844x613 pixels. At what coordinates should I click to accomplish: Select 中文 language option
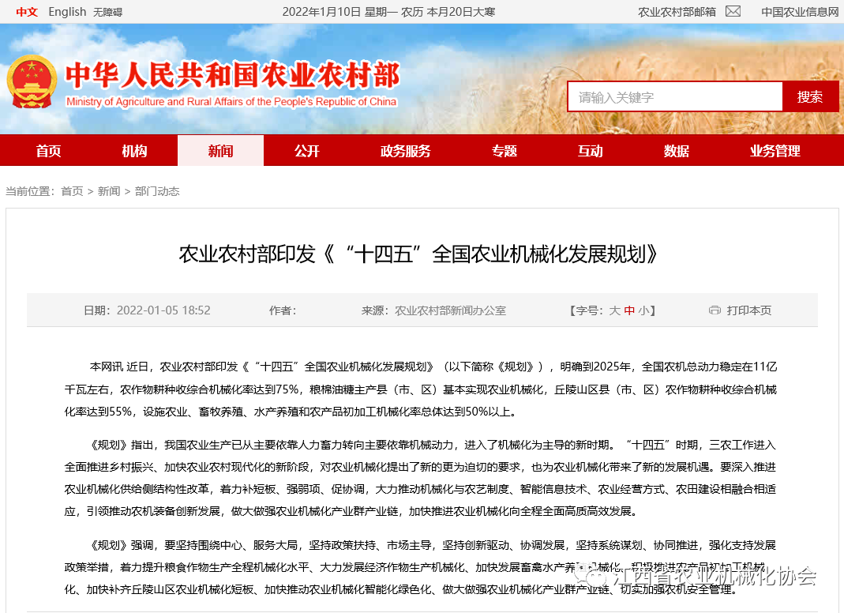pyautogui.click(x=27, y=12)
